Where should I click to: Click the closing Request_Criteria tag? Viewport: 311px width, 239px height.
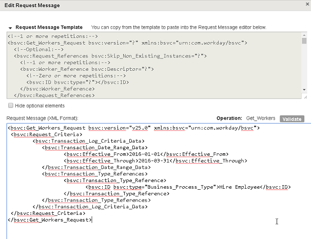(48, 213)
